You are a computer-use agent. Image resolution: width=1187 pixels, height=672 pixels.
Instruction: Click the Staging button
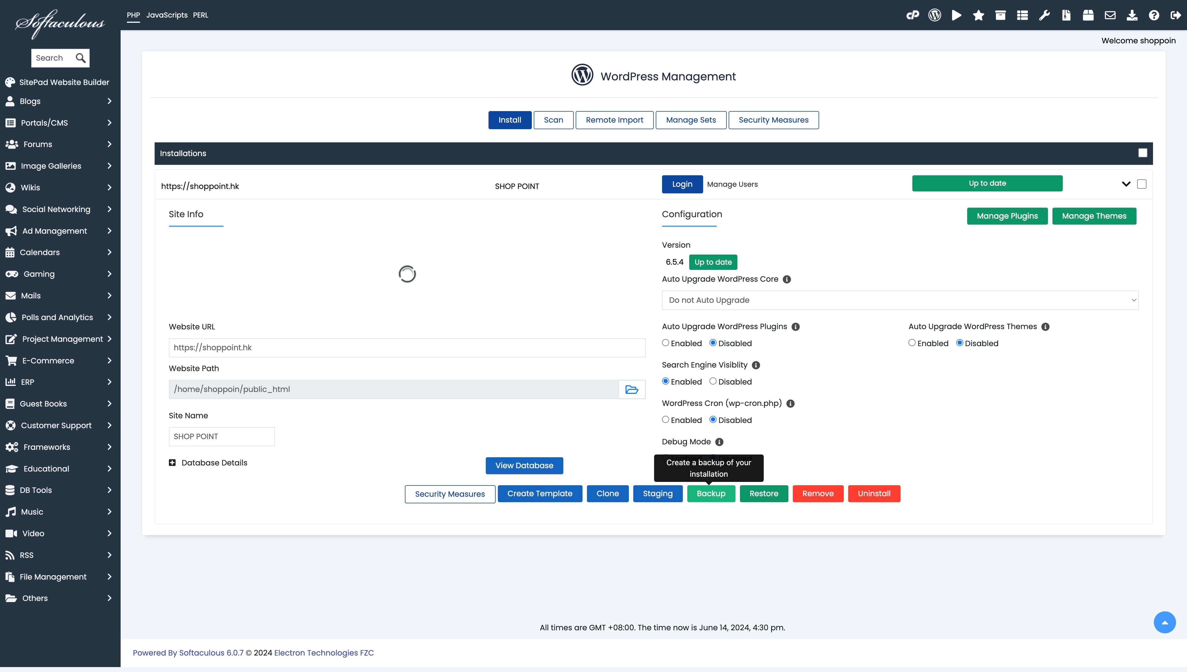point(658,494)
